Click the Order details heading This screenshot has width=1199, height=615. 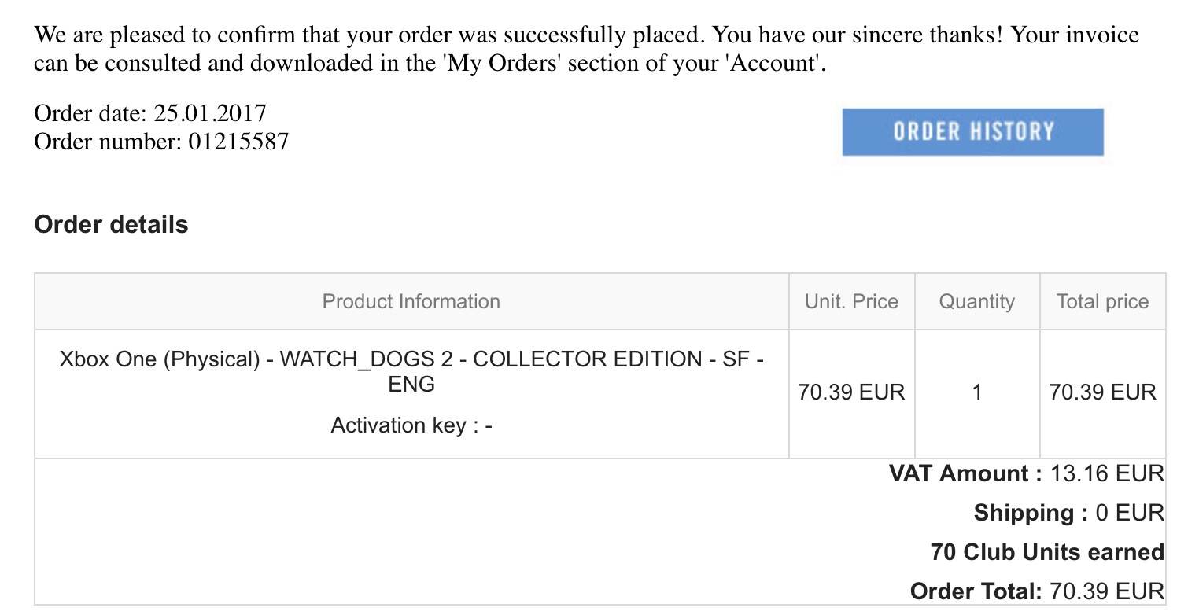tap(111, 225)
